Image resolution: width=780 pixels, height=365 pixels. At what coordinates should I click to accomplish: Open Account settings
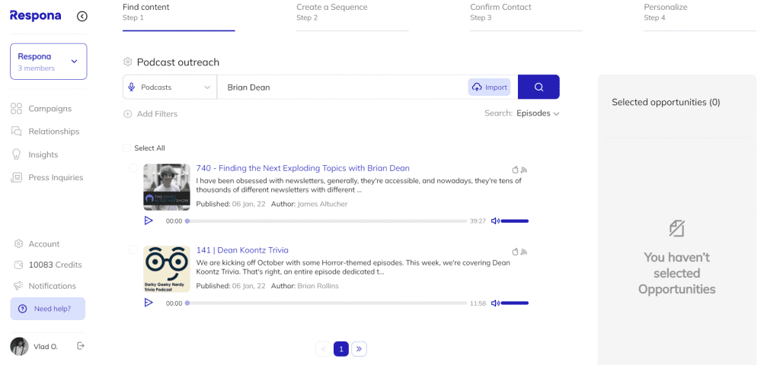43,244
